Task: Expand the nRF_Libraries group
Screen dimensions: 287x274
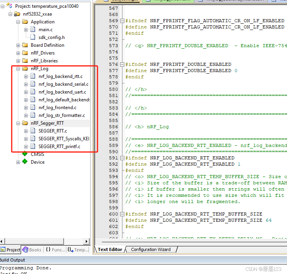Action: tap(18, 61)
